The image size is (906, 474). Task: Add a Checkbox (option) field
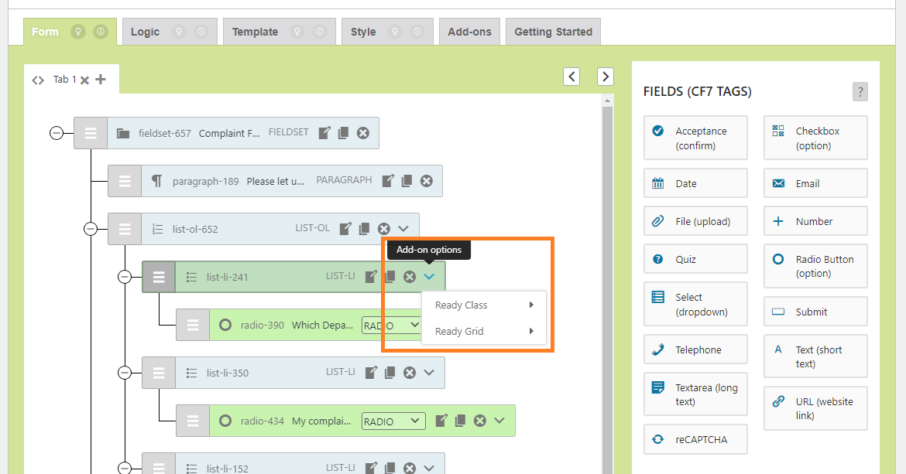tap(815, 138)
